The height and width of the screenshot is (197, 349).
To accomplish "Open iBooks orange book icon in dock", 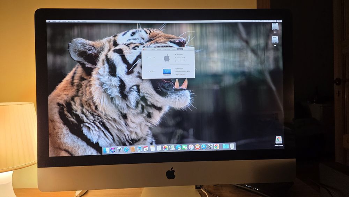I will coord(198,147).
